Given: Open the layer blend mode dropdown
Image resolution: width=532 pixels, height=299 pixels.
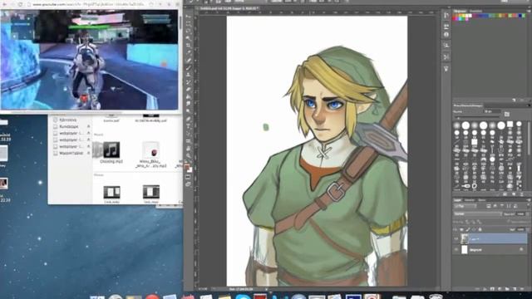Looking at the screenshot, I should click(x=478, y=214).
